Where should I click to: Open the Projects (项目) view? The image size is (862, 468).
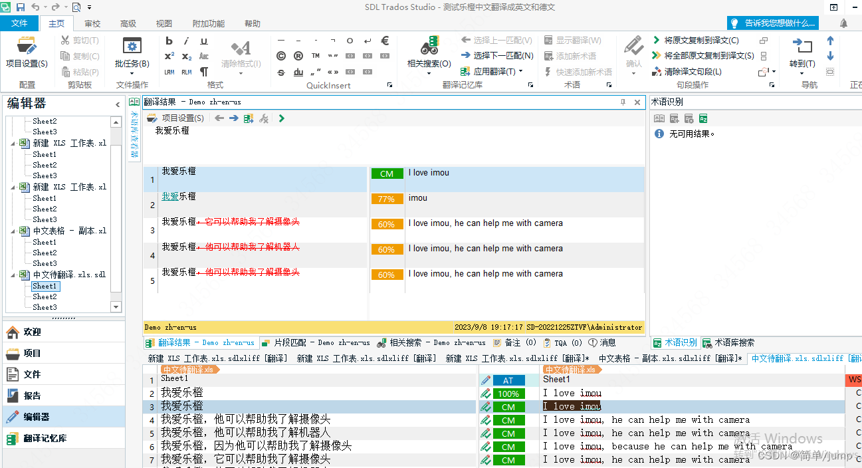click(62, 353)
